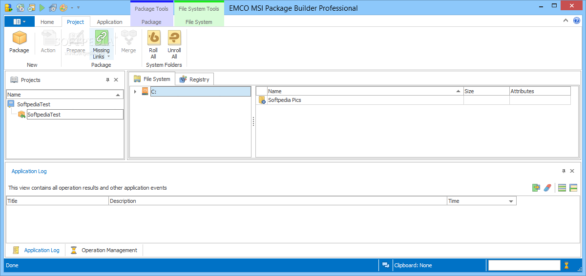Click the disc and package quick access icon
586x276 pixels.
pyautogui.click(x=31, y=8)
